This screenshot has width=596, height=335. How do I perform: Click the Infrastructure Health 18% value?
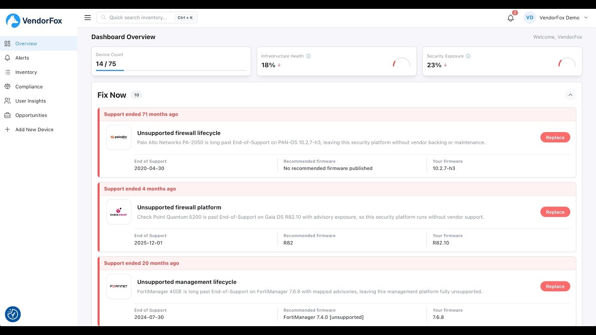[x=268, y=65]
